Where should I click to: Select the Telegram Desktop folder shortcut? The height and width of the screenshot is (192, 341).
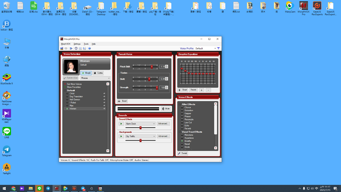pos(101,9)
